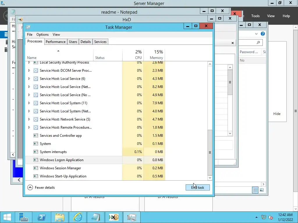Expand Service Host: Local System (Net...
This screenshot has height=223, width=298.
tap(29, 111)
